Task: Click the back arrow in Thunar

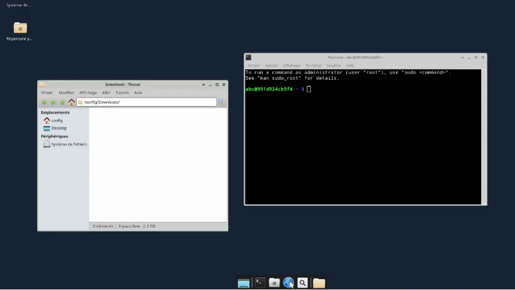Action: coord(44,102)
